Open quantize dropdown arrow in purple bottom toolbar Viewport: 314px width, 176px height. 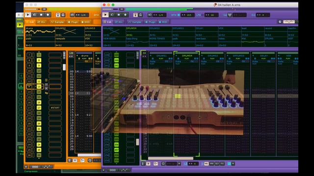tap(179, 164)
